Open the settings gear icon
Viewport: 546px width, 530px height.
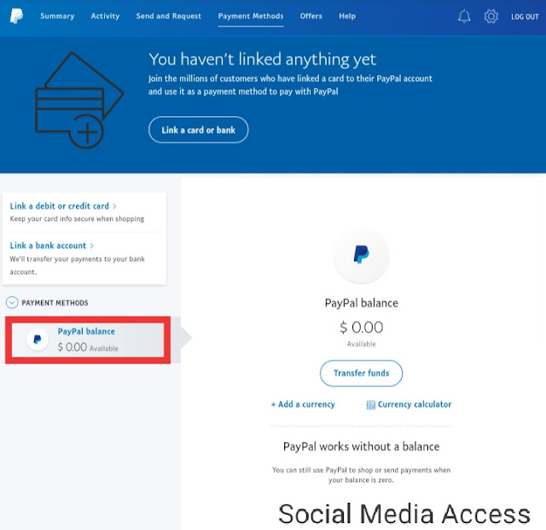click(491, 16)
